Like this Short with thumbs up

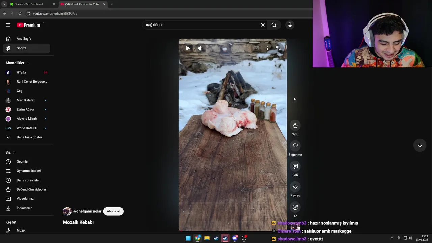tap(295, 126)
